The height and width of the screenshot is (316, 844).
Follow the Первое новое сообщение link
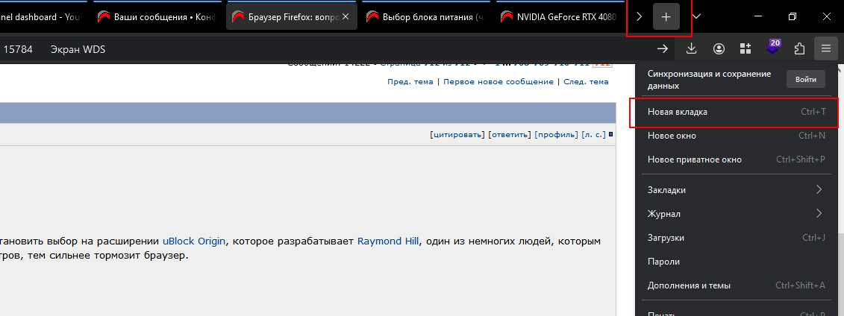pos(498,82)
